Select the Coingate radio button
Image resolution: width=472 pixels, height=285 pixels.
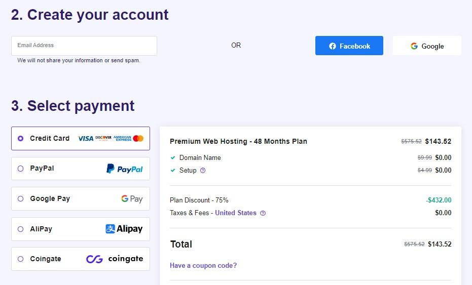click(x=20, y=259)
